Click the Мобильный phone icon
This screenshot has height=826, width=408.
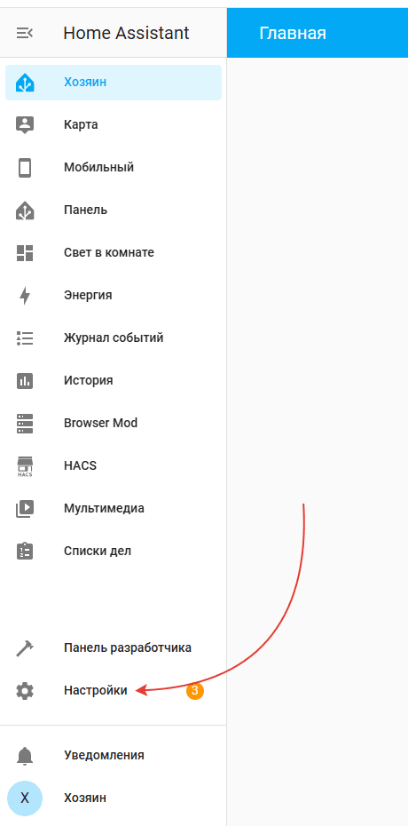click(x=25, y=168)
